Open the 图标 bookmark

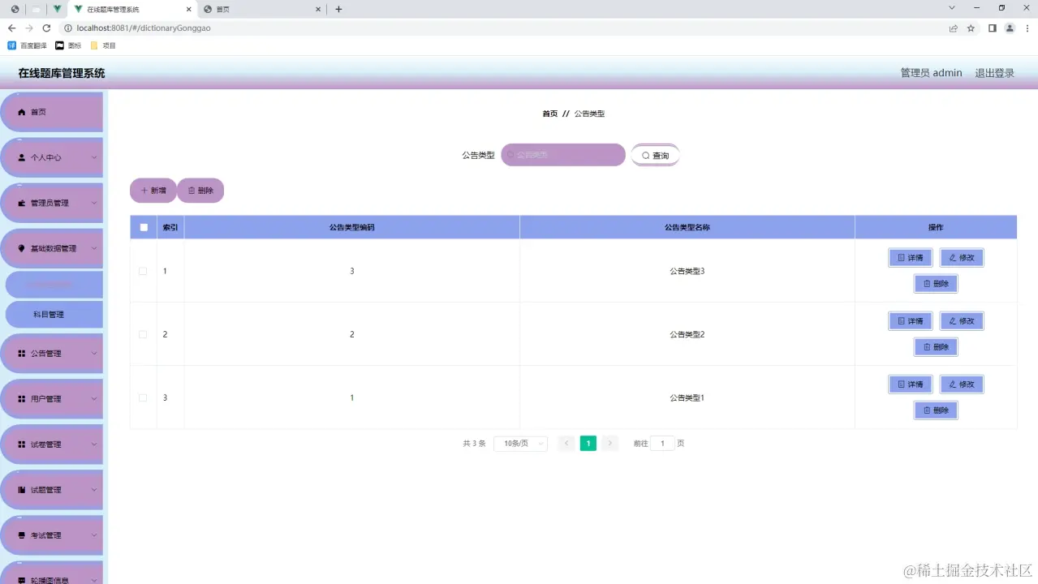click(68, 45)
